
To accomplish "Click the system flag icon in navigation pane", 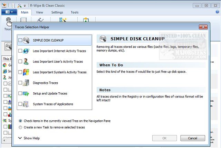I will (x=5, y=120).
